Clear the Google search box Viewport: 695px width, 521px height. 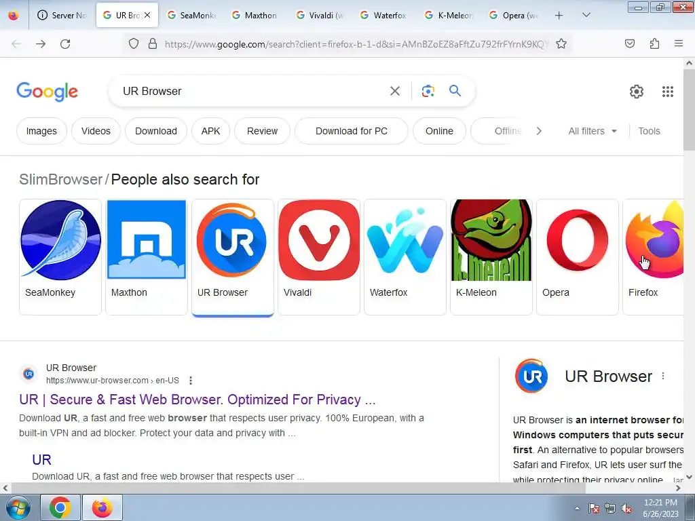click(x=394, y=91)
